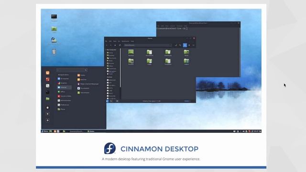
Task: Open the location bar dropdown arrow in Files
Action: 170,45
